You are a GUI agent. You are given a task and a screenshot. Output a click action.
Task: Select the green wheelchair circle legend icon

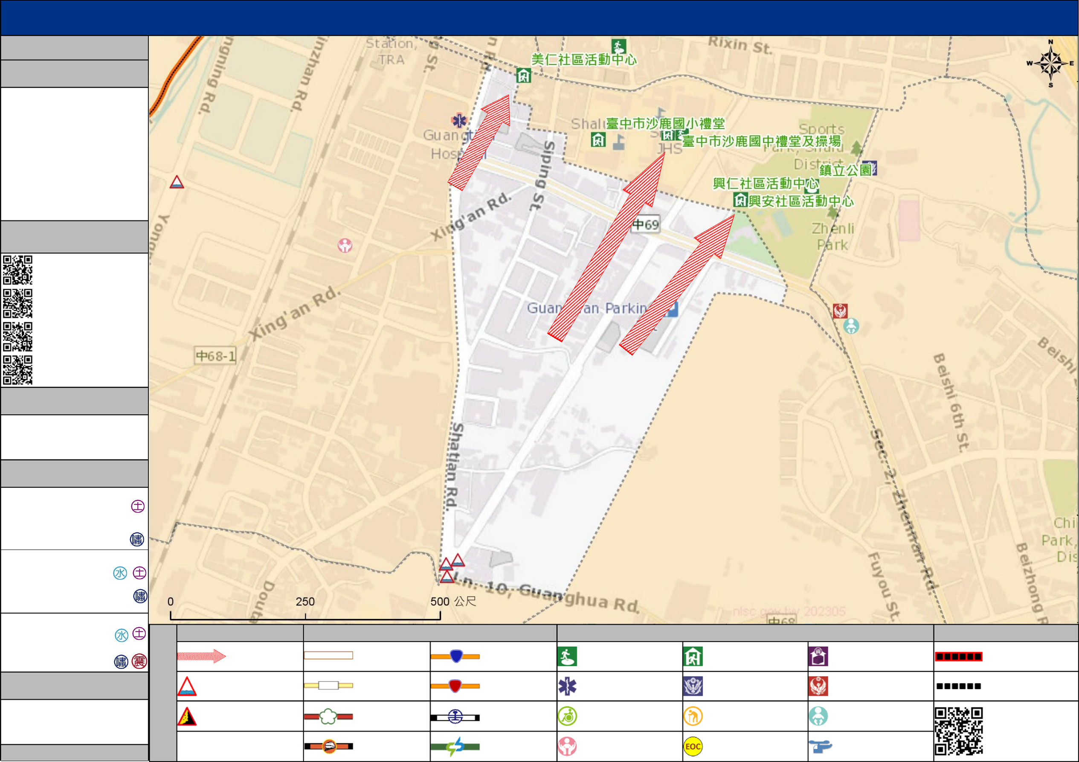coord(567,716)
